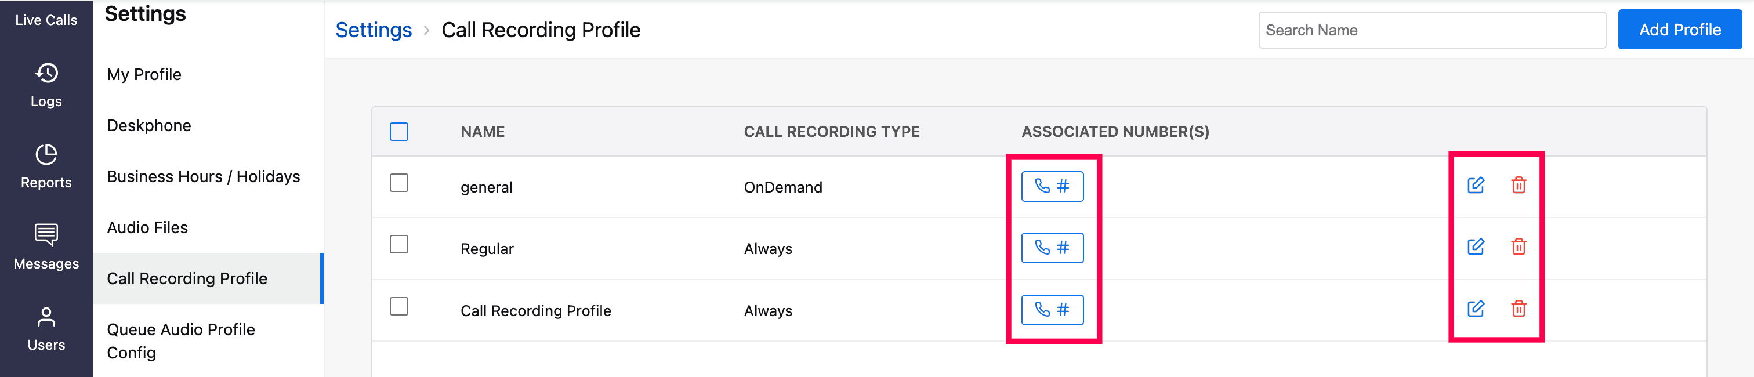Open Users from the sidebar
Image resolution: width=1754 pixels, height=377 pixels.
coord(46,329)
